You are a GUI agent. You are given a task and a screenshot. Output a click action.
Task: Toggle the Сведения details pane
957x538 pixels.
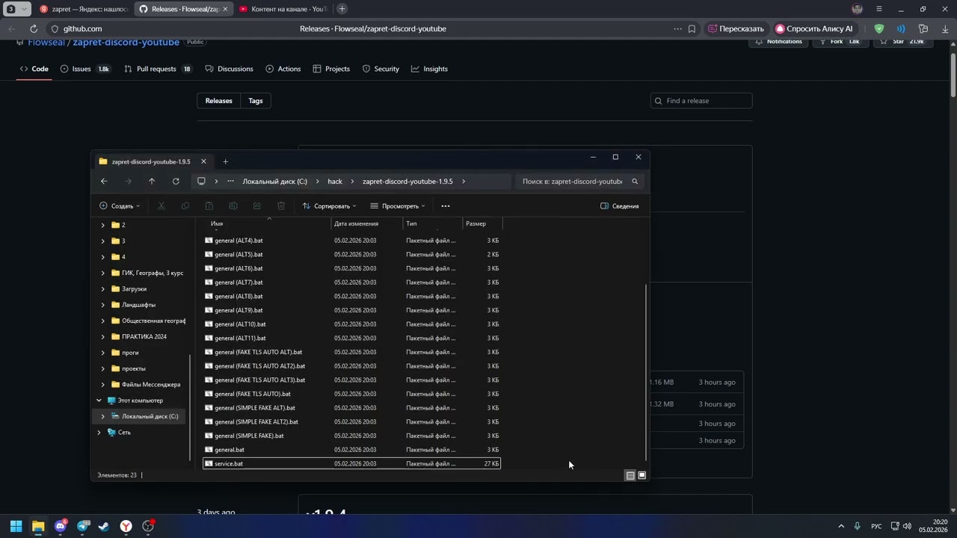pyautogui.click(x=620, y=206)
